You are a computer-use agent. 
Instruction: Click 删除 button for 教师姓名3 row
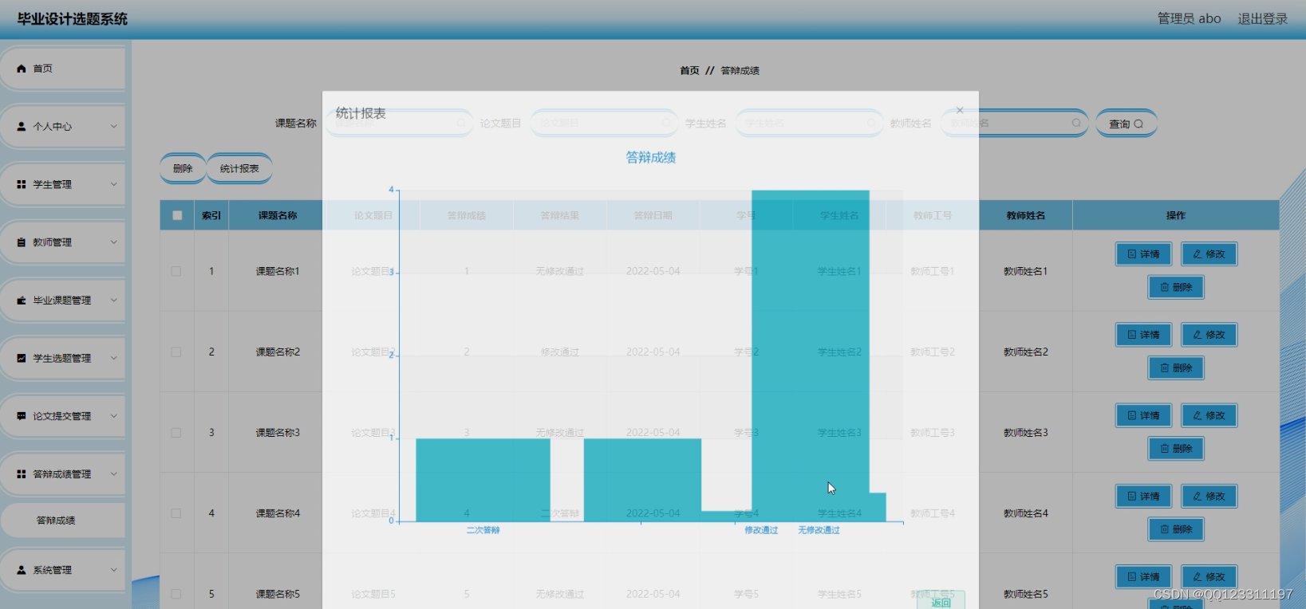(1176, 449)
